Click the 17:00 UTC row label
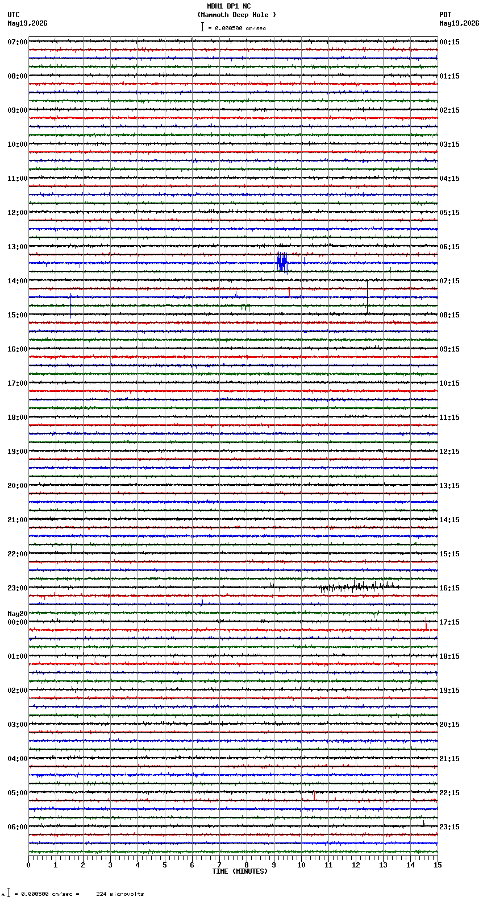This screenshot has width=483, height=901. click(x=18, y=383)
